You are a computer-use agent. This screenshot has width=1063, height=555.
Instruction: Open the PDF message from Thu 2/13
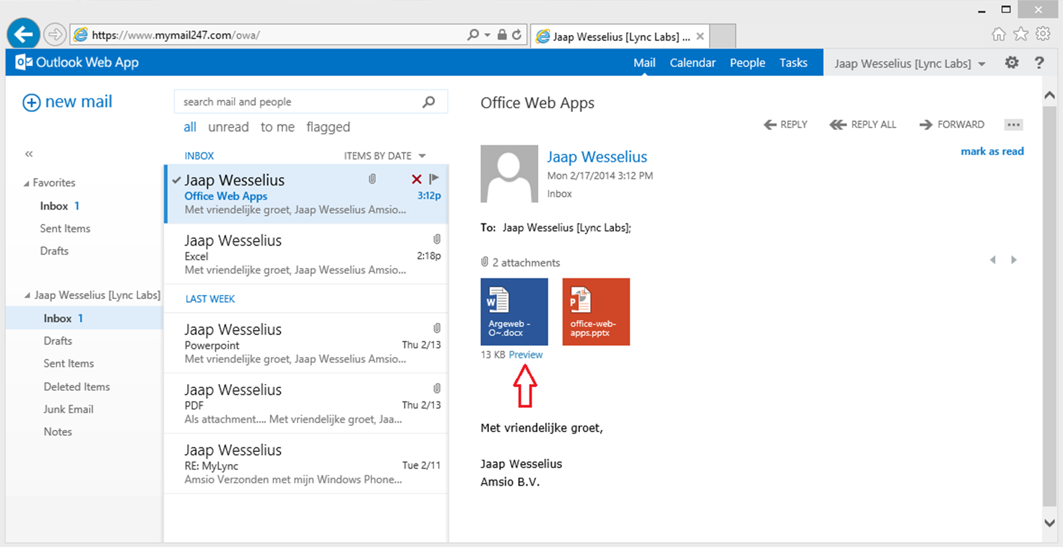306,403
